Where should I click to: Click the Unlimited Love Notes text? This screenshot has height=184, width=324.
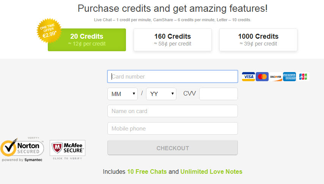211,171
